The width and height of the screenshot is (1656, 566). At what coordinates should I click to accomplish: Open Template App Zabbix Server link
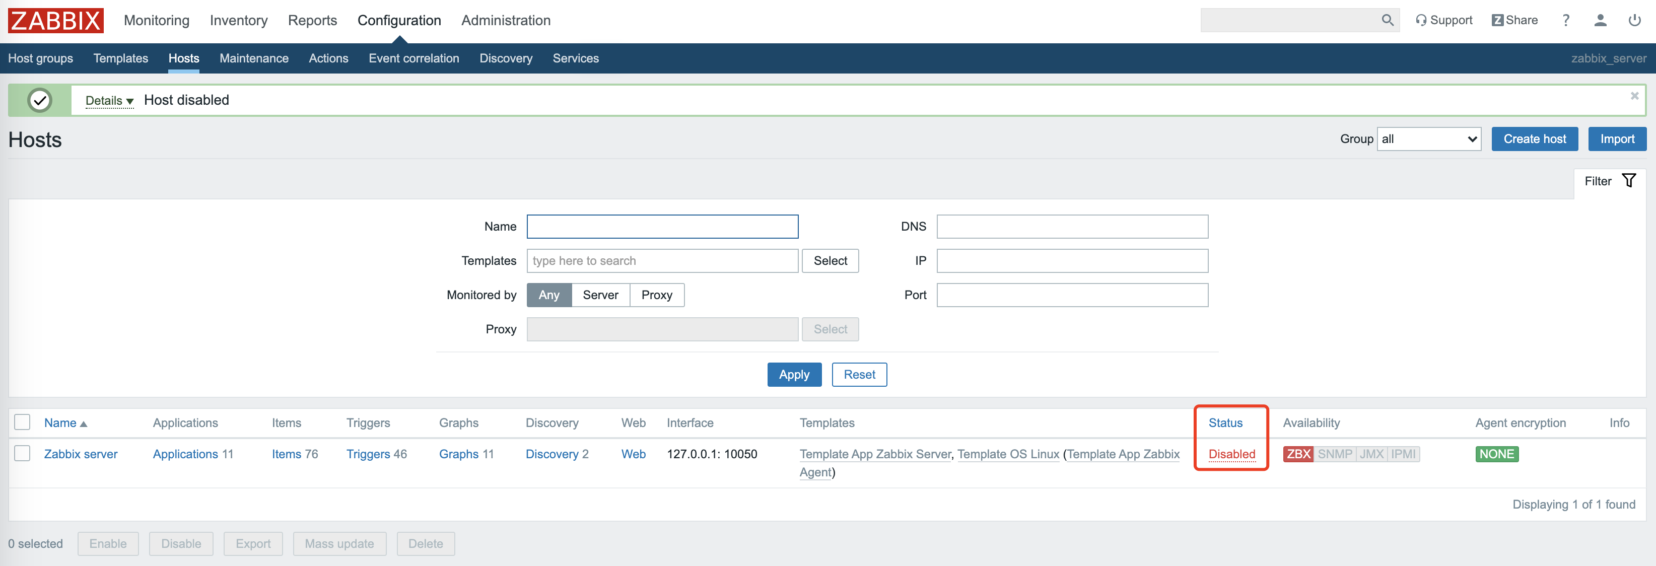click(x=875, y=454)
